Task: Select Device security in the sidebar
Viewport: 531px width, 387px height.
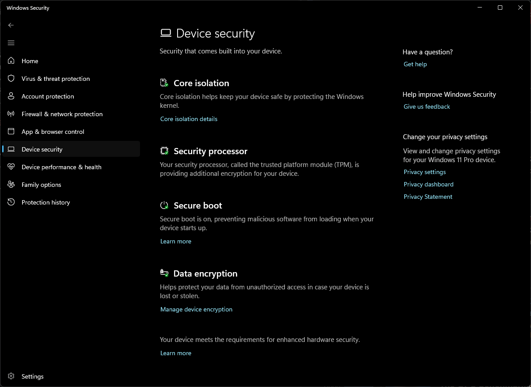Action: 42,149
